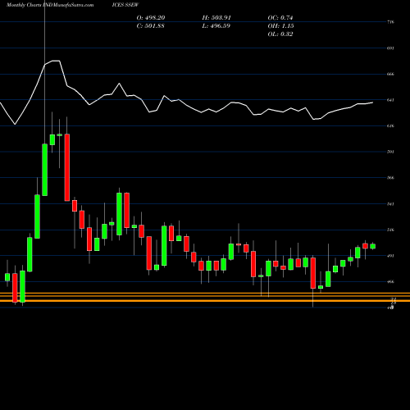Click the 691 price axis label
Screen dimensions: 410x410
coord(390,48)
